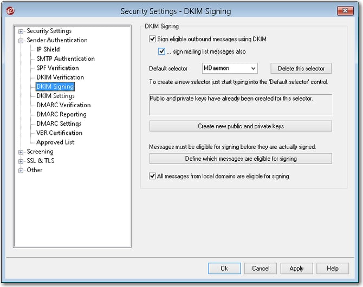
Task: Open VBR Certification page
Action: tap(59, 133)
